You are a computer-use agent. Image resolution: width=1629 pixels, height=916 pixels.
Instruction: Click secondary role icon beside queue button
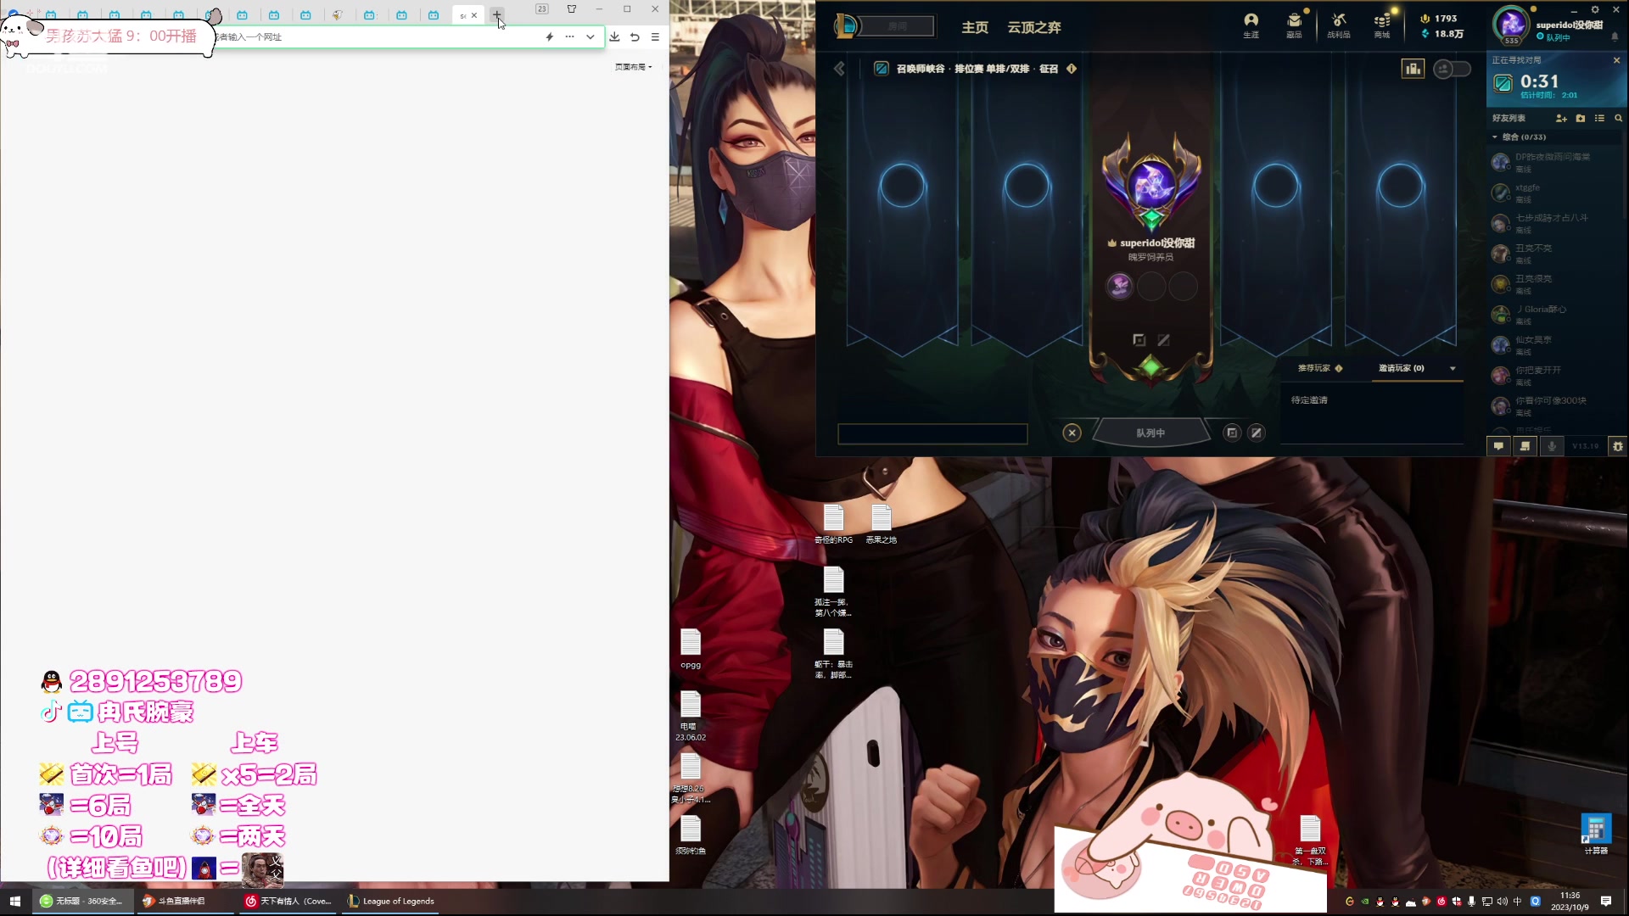point(1257,433)
